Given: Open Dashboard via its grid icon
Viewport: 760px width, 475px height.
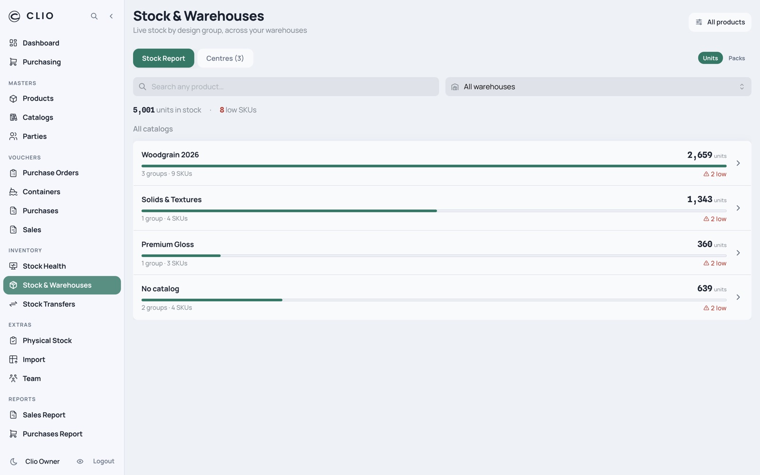Looking at the screenshot, I should point(13,43).
